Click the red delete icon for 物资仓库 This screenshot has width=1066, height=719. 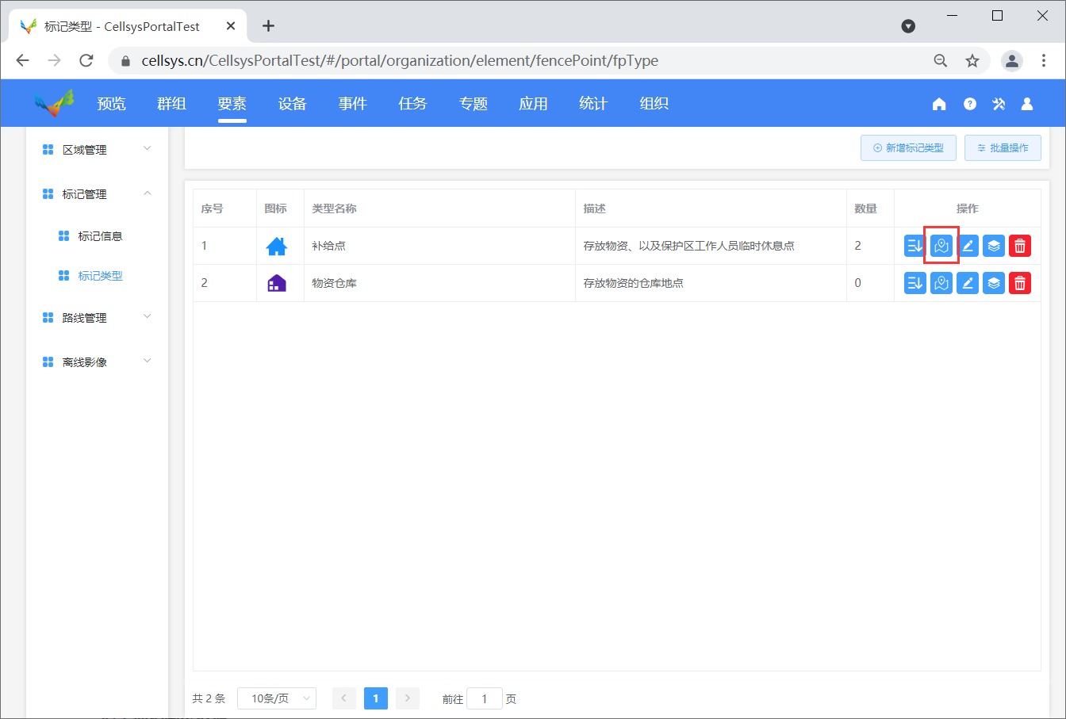[1020, 283]
